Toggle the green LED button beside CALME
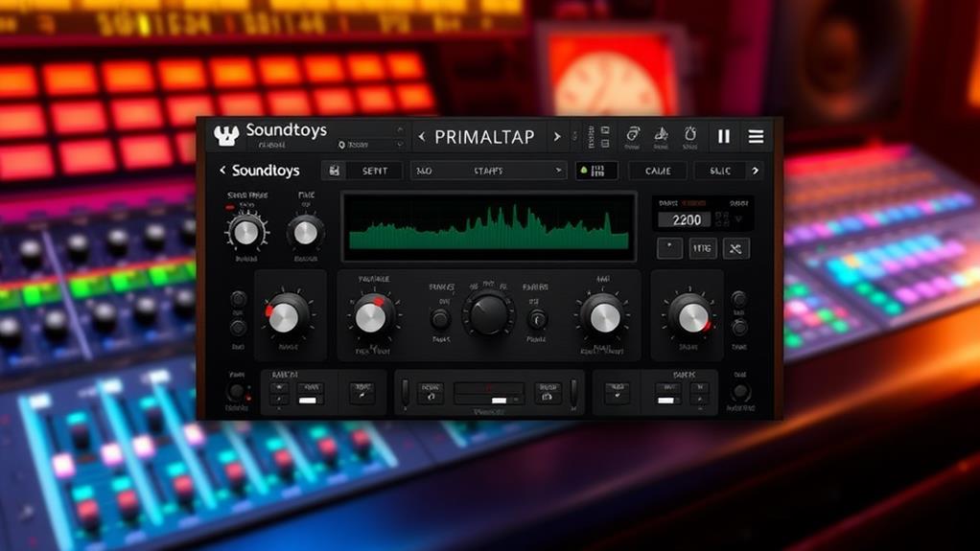This screenshot has height=551, width=980. coord(596,171)
